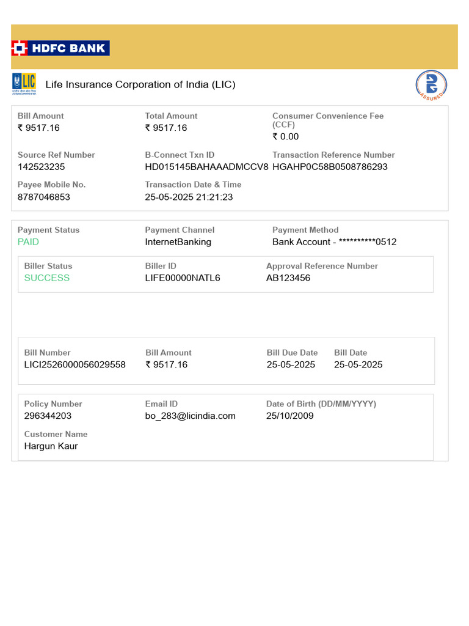The width and height of the screenshot is (469, 626).
Task: Select Consumer Convenience Fee value ₹ 0.00
Action: (x=286, y=136)
